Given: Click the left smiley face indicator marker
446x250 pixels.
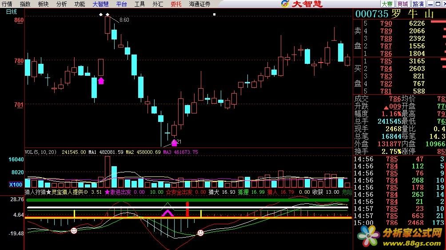Looking at the screenshot, I should 74,230.
